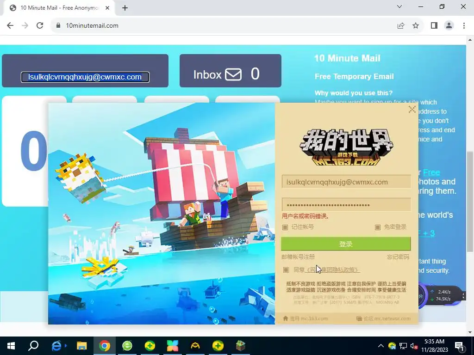Open the 忘记密码 forgot password link
Screen dimensions: 474x355
coord(398,257)
